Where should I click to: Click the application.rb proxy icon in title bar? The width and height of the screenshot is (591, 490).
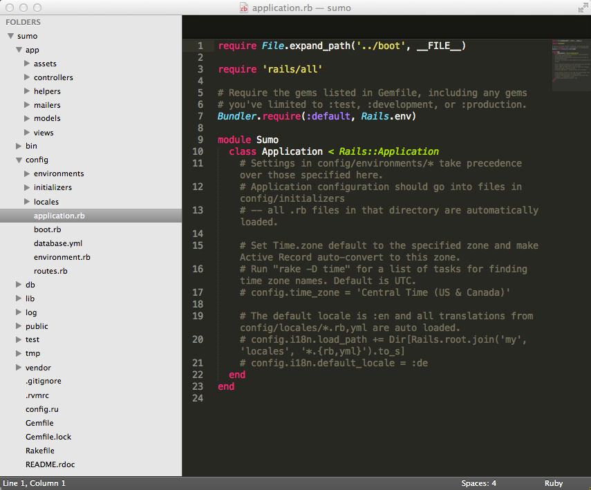[x=243, y=8]
